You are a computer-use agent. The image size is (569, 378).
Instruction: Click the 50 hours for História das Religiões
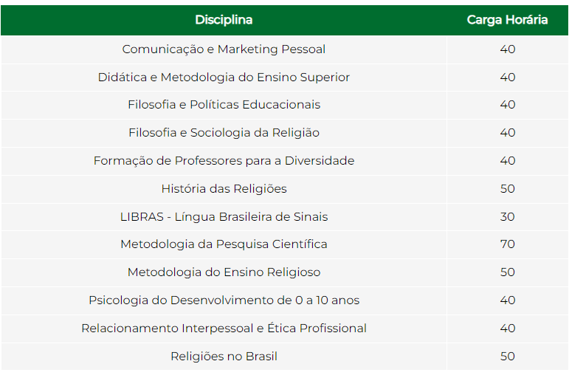[507, 189]
